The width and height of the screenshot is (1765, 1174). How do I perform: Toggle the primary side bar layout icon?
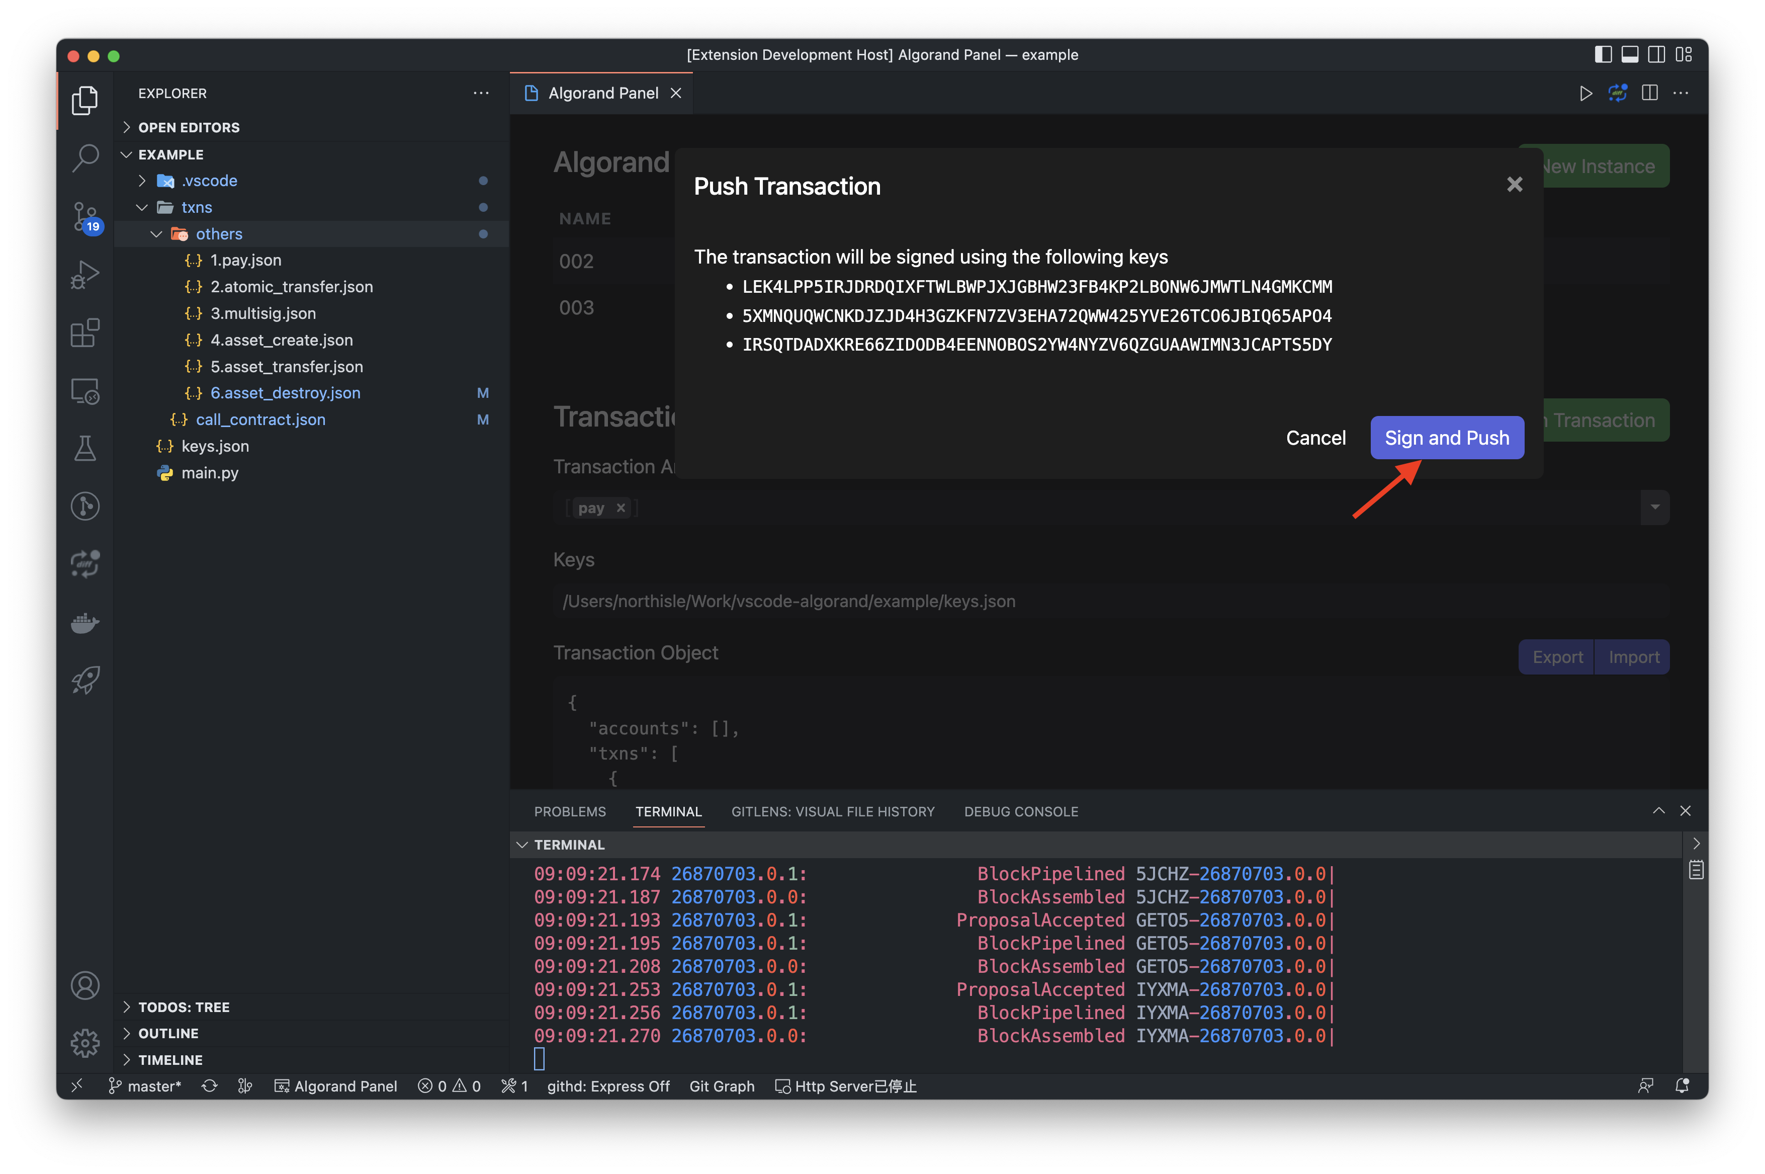(1603, 55)
